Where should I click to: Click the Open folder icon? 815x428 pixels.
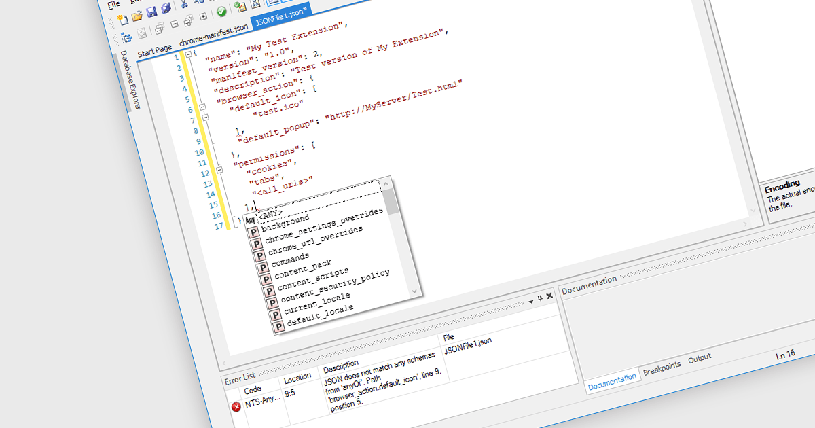point(137,16)
